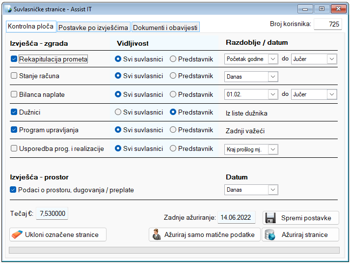Click the application icon in the title bar
The height and width of the screenshot is (263, 350).
pyautogui.click(x=8, y=8)
